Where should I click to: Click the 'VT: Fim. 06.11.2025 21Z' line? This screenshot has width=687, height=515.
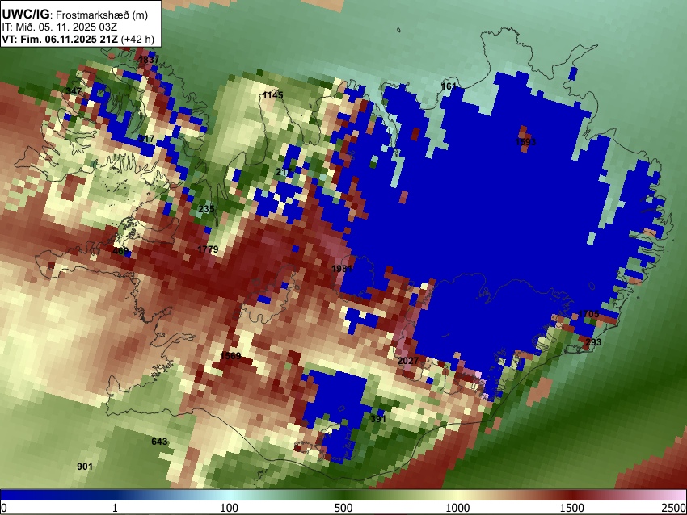60,39
